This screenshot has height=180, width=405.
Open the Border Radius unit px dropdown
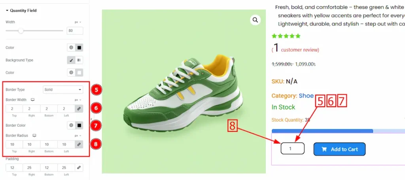78,135
